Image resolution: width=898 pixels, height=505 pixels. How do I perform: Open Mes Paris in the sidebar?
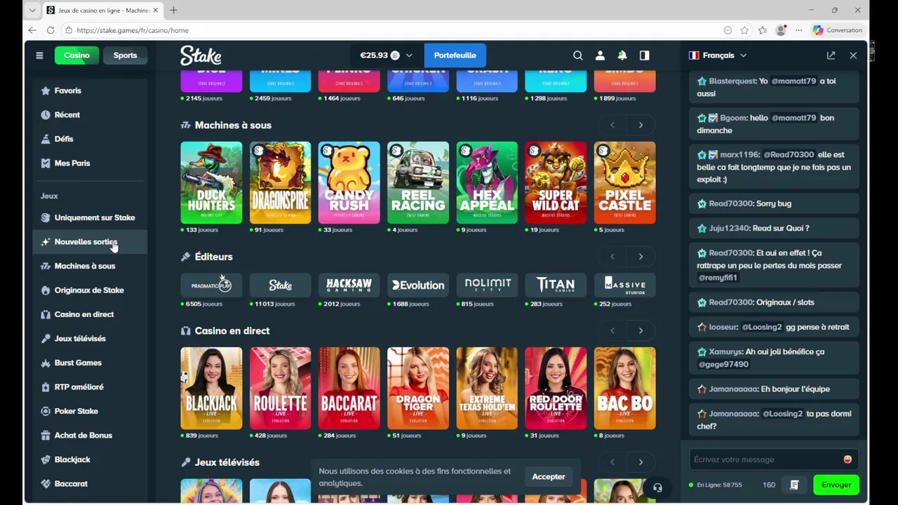point(90,163)
